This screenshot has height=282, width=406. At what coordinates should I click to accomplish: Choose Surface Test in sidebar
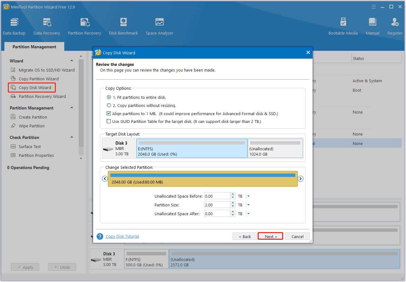coord(30,146)
